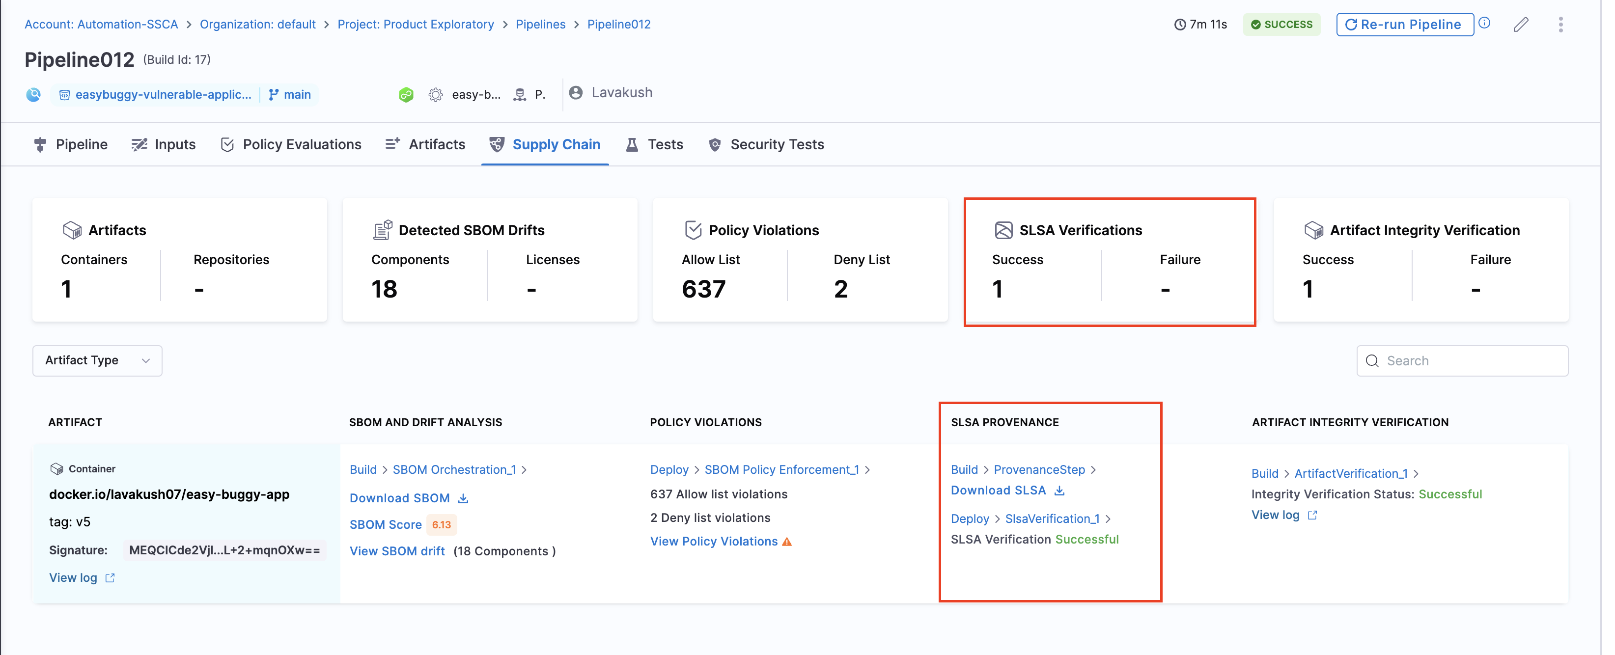Click the Security Tests shield icon
Viewport: 1615px width, 655px height.
point(715,144)
